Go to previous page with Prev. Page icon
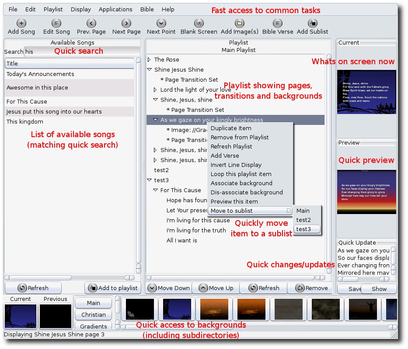 (91, 24)
